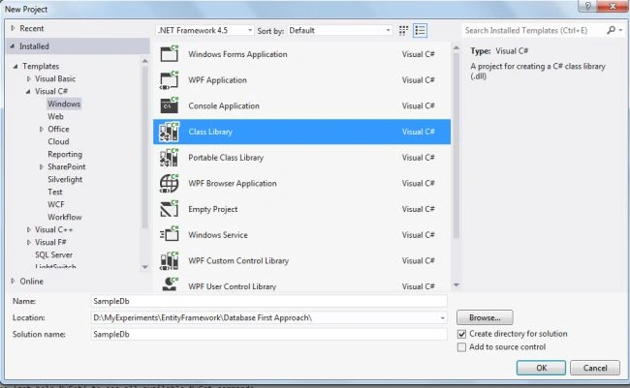Select the Portable Class Library row text
Screen dimensions: 630x388
pos(226,158)
